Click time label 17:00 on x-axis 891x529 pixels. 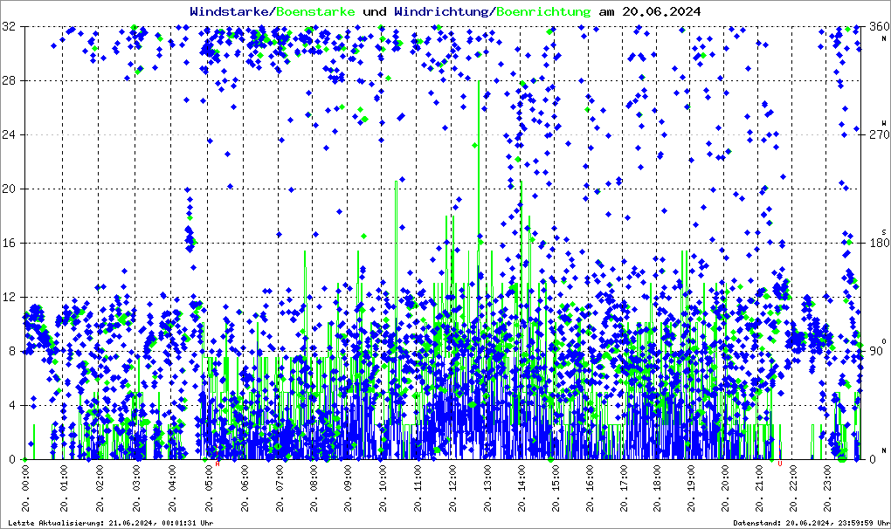pos(624,478)
